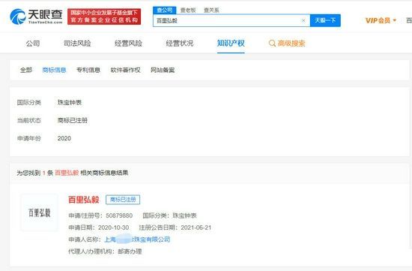Click the 天眼查 logo
Viewport: 412px width, 271px height.
click(x=36, y=17)
